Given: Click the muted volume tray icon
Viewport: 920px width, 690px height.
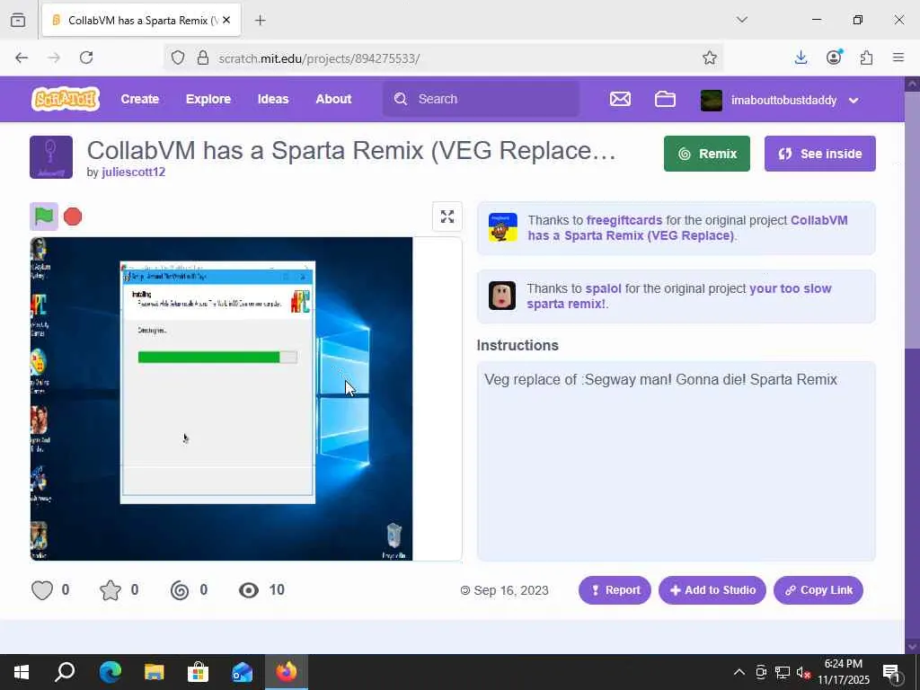Looking at the screenshot, I should pos(803,673).
